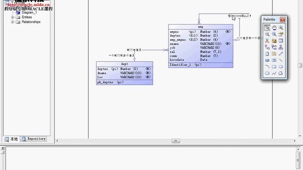Select the Polygon drawing tool
The width and height of the screenshot is (303, 170).
(x=281, y=73)
